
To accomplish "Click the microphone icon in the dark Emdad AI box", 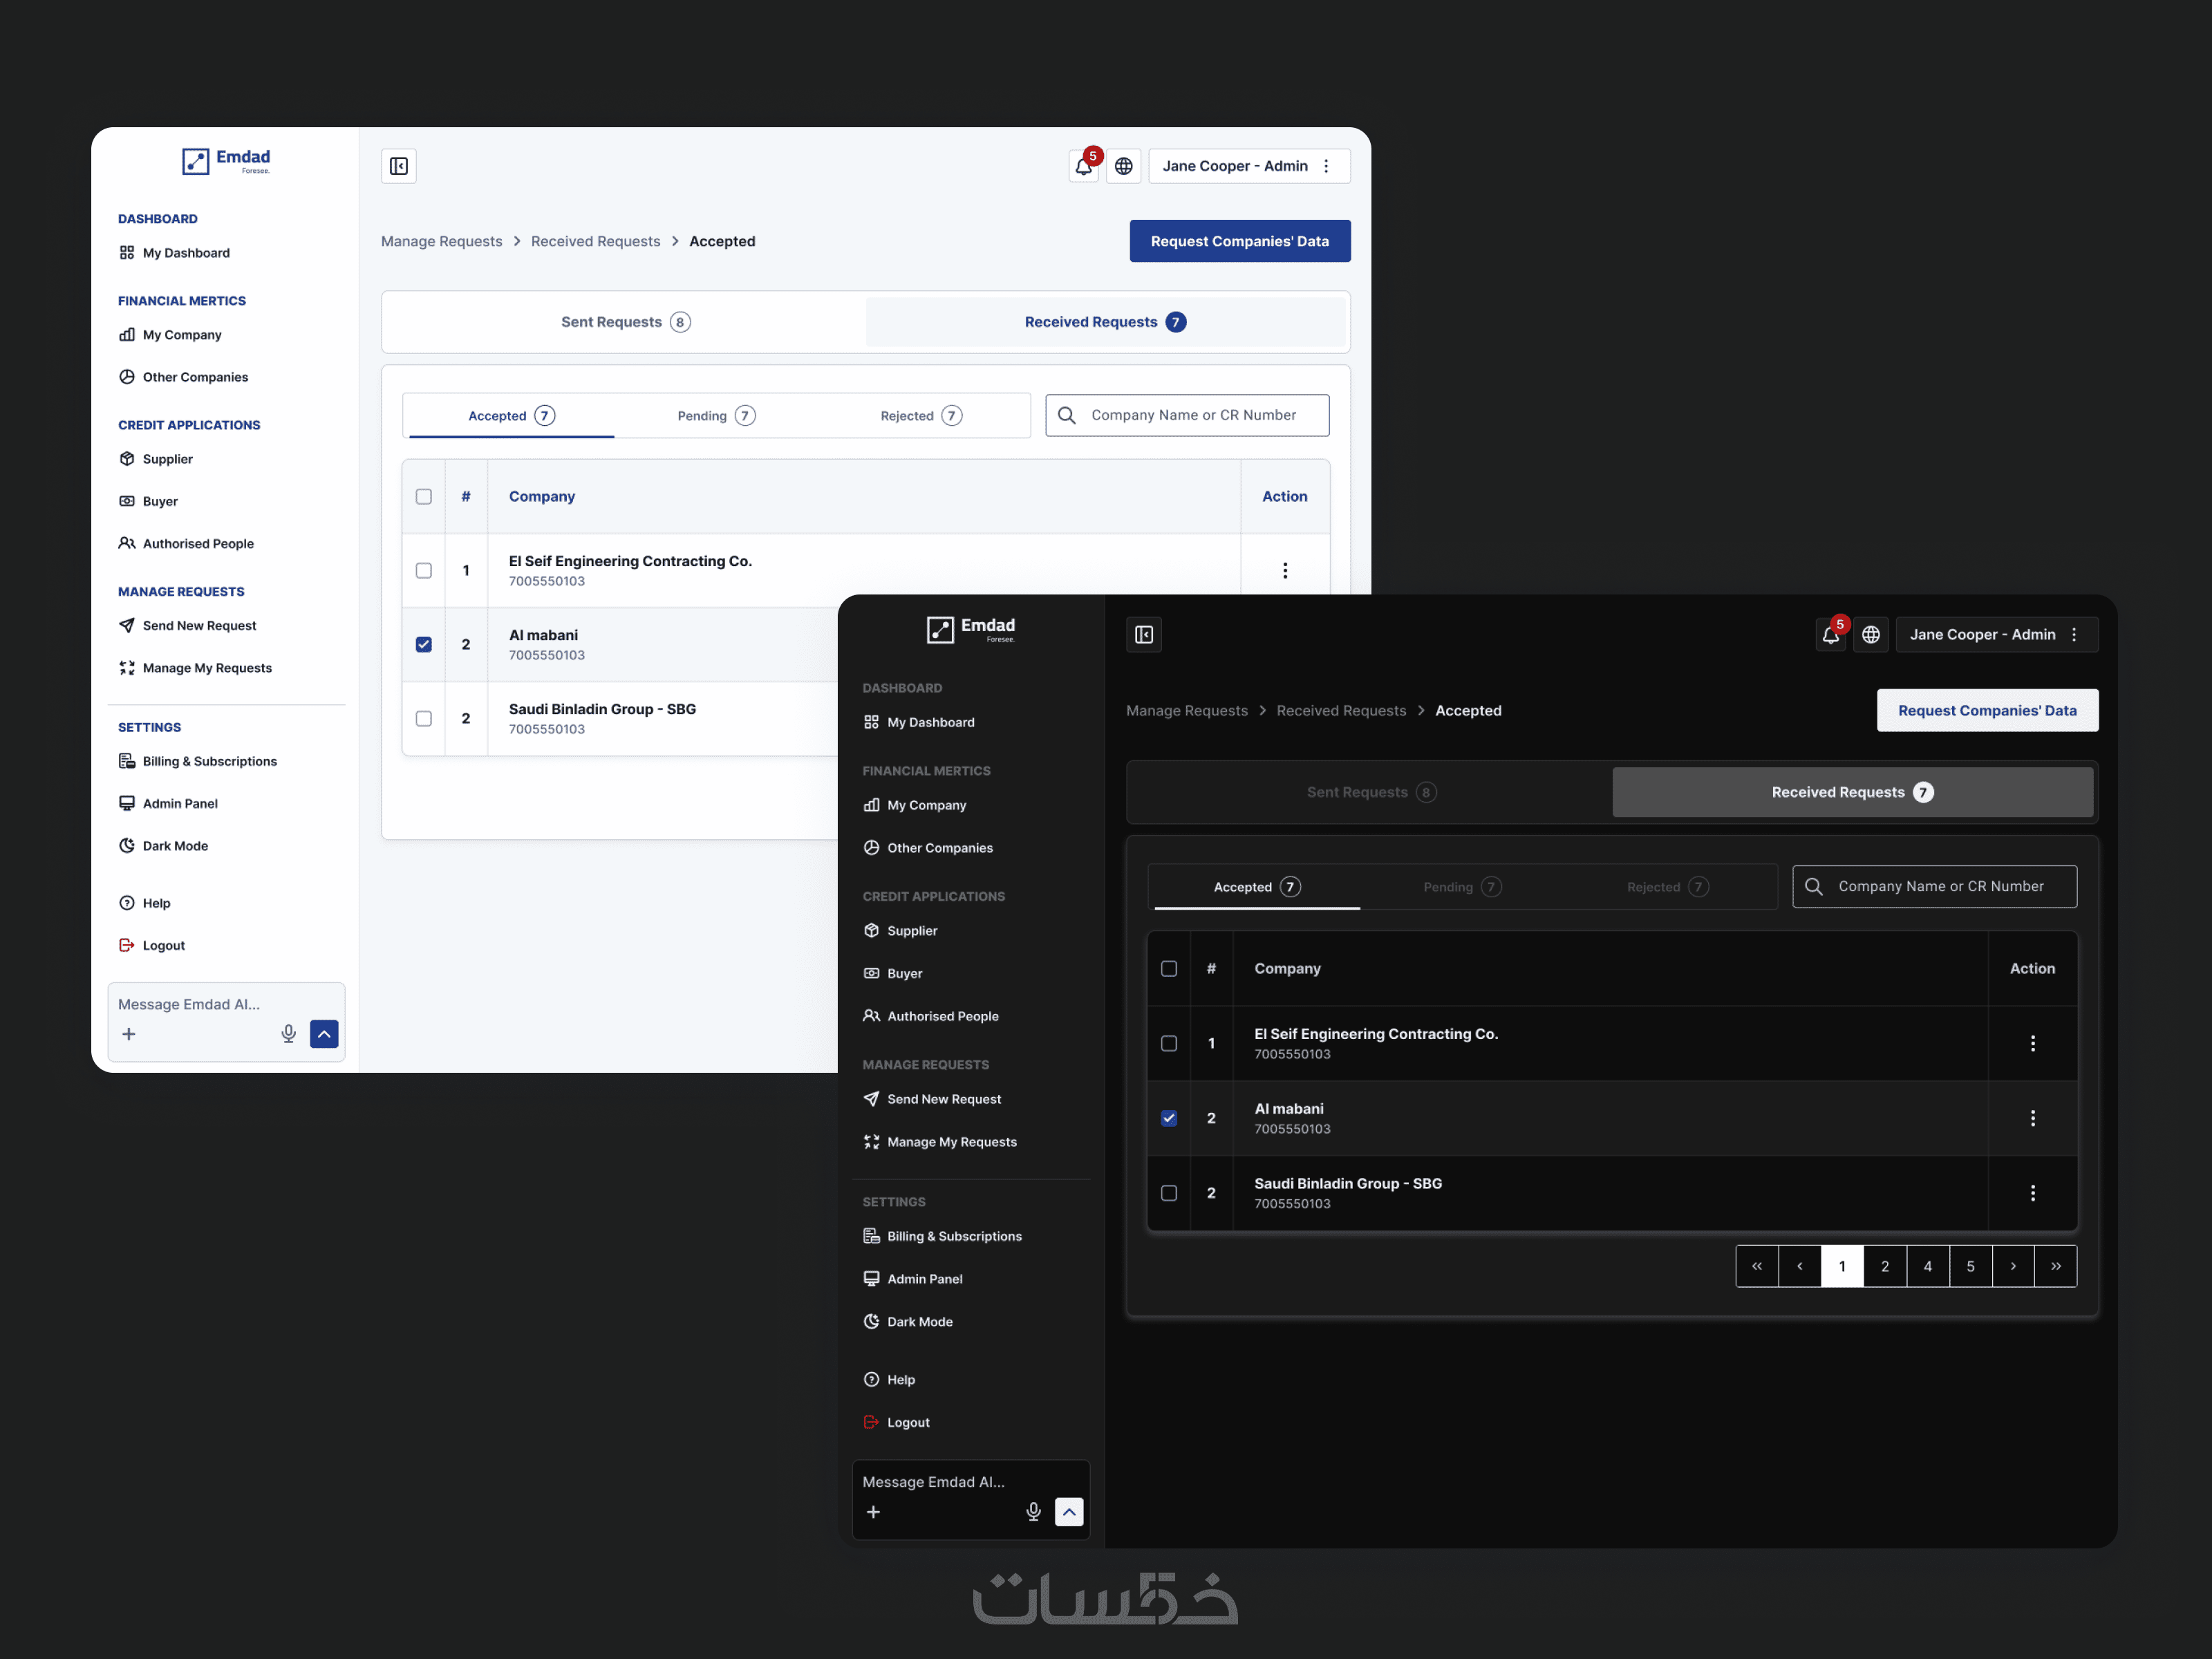I will [1033, 1512].
